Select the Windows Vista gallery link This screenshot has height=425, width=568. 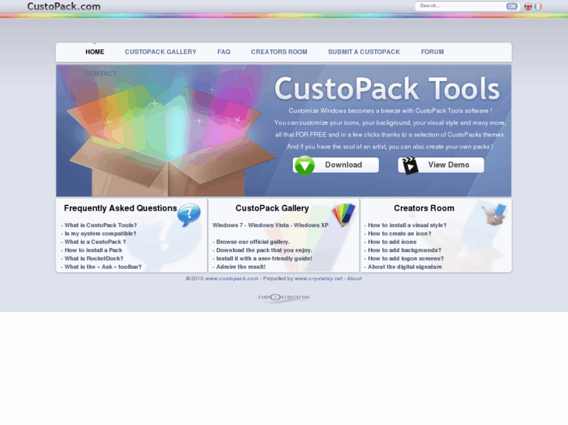[x=269, y=225]
